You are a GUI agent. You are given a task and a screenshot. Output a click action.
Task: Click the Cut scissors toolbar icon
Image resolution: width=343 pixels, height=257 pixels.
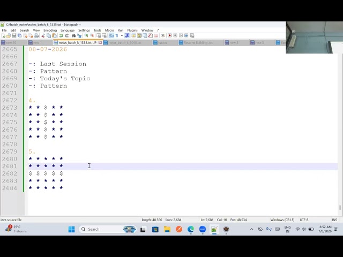click(x=43, y=35)
